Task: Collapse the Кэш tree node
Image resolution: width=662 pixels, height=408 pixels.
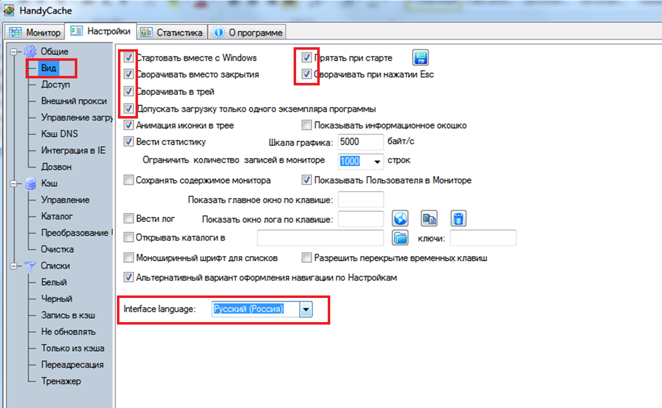Action: [x=14, y=183]
